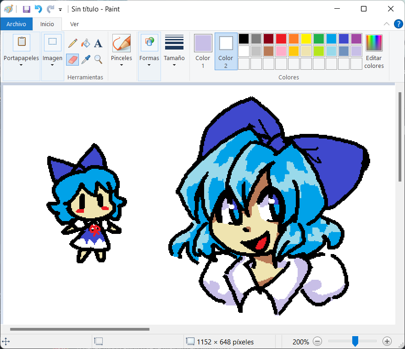This screenshot has width=405, height=349.
Task: Expand the Tamaño dropdown arrow
Action: [x=174, y=65]
